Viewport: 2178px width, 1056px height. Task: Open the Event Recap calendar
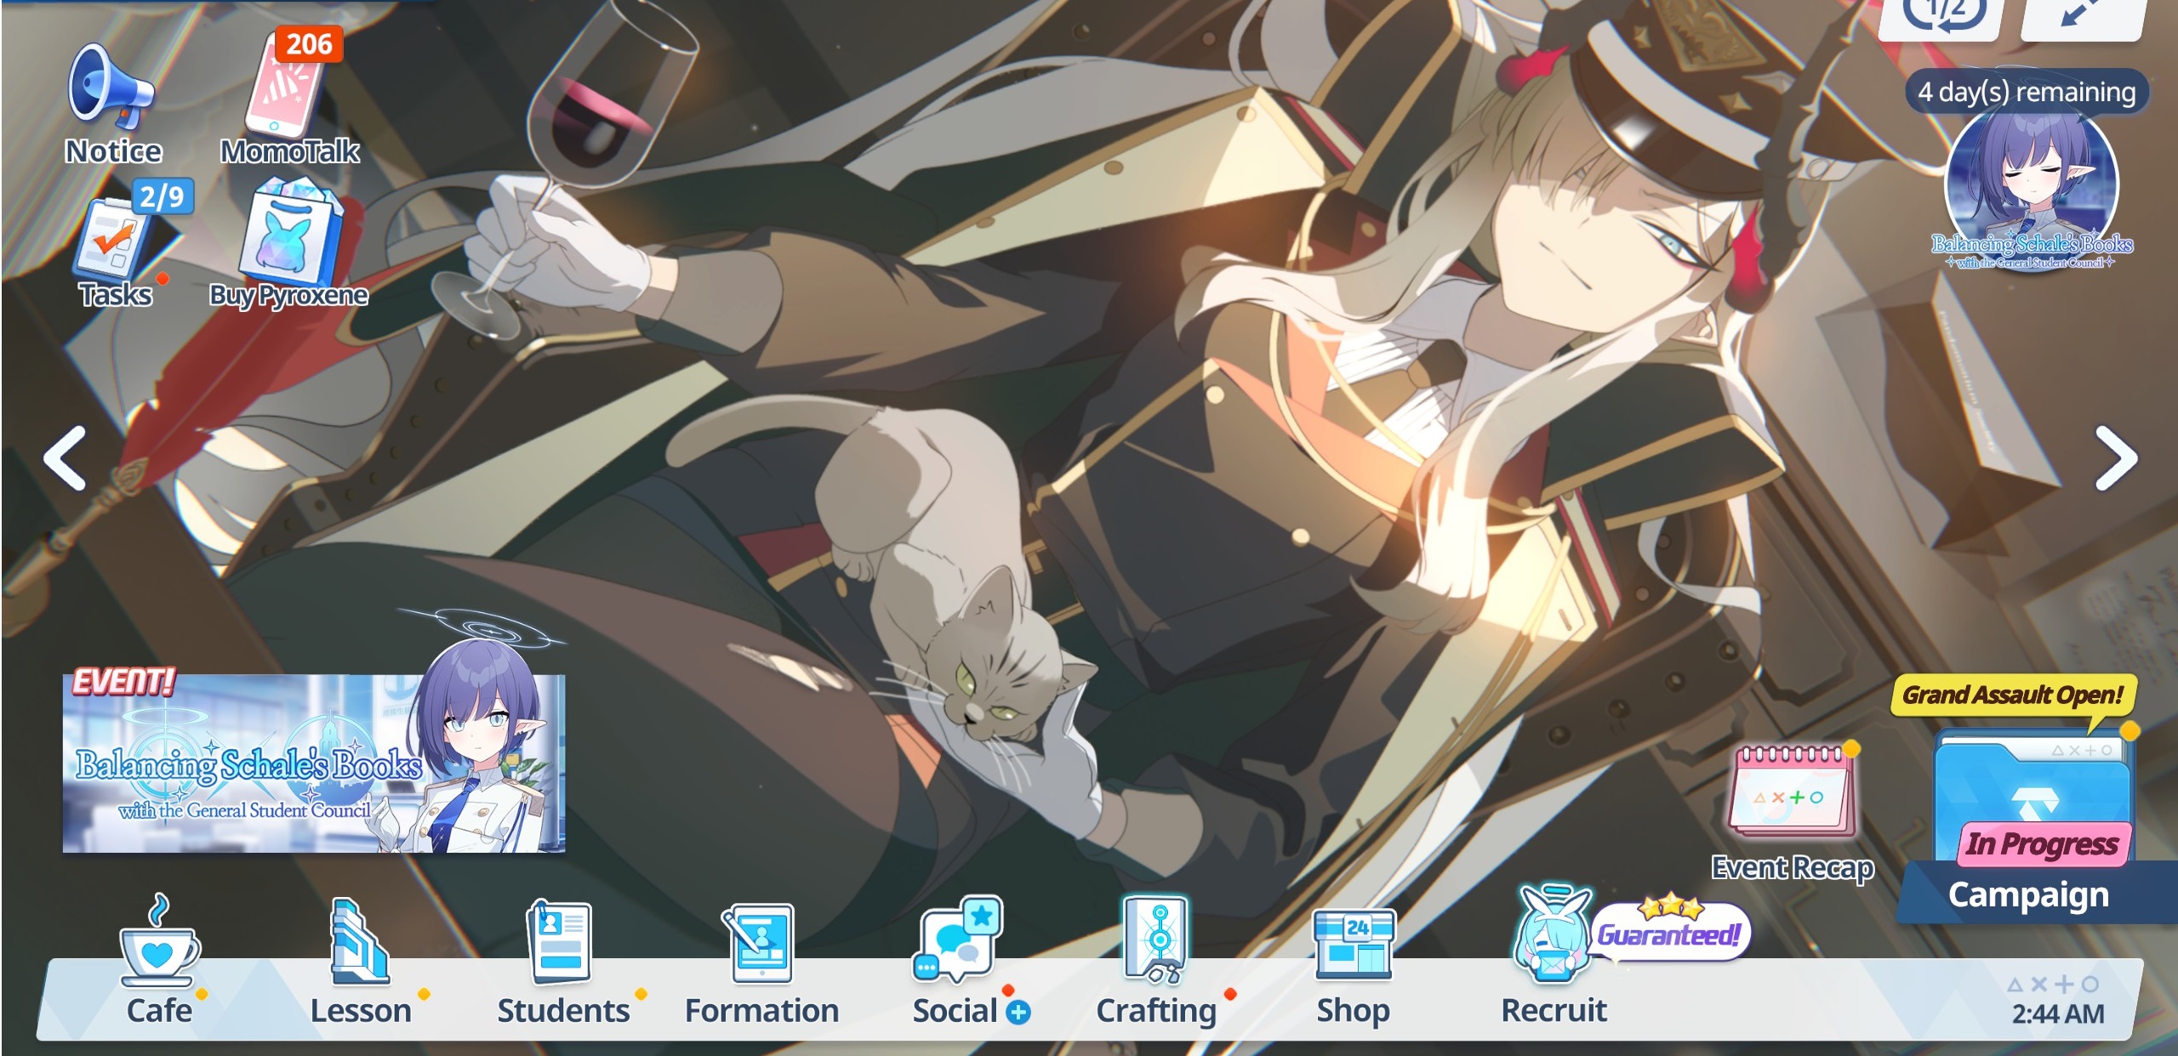[1793, 791]
